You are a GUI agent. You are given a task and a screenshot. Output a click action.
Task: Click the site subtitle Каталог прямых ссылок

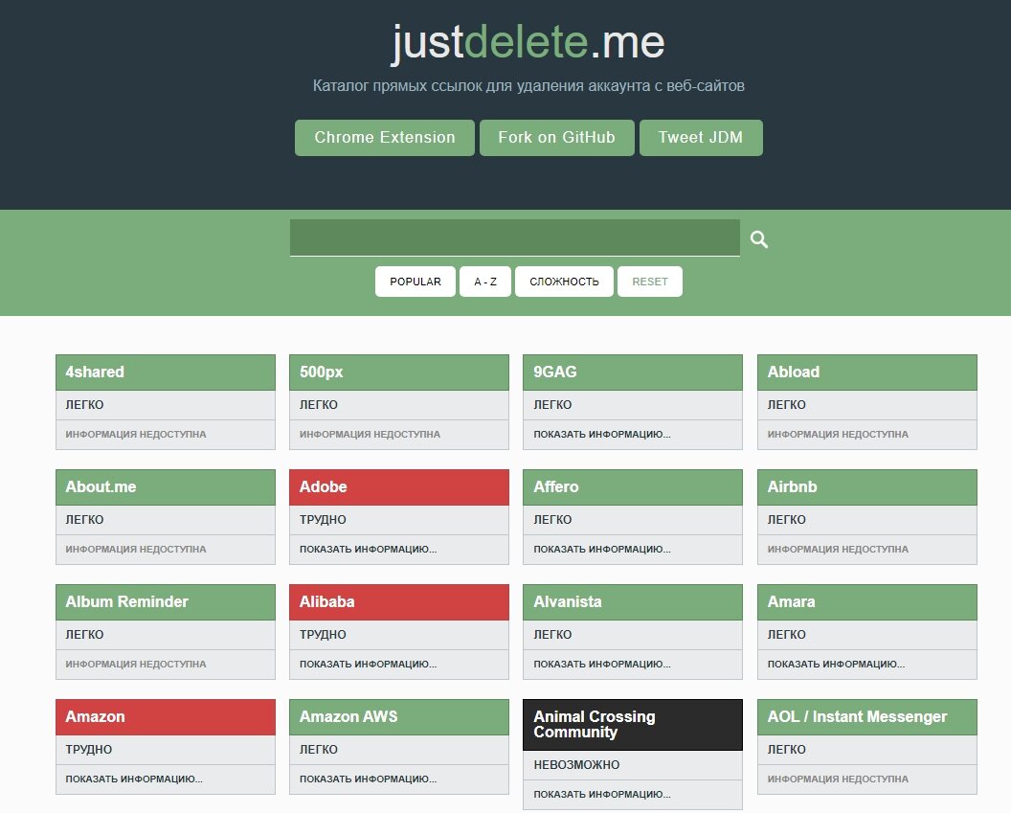pyautogui.click(x=528, y=86)
